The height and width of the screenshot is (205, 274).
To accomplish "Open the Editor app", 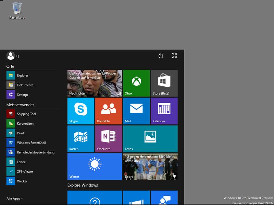I will [33, 162].
